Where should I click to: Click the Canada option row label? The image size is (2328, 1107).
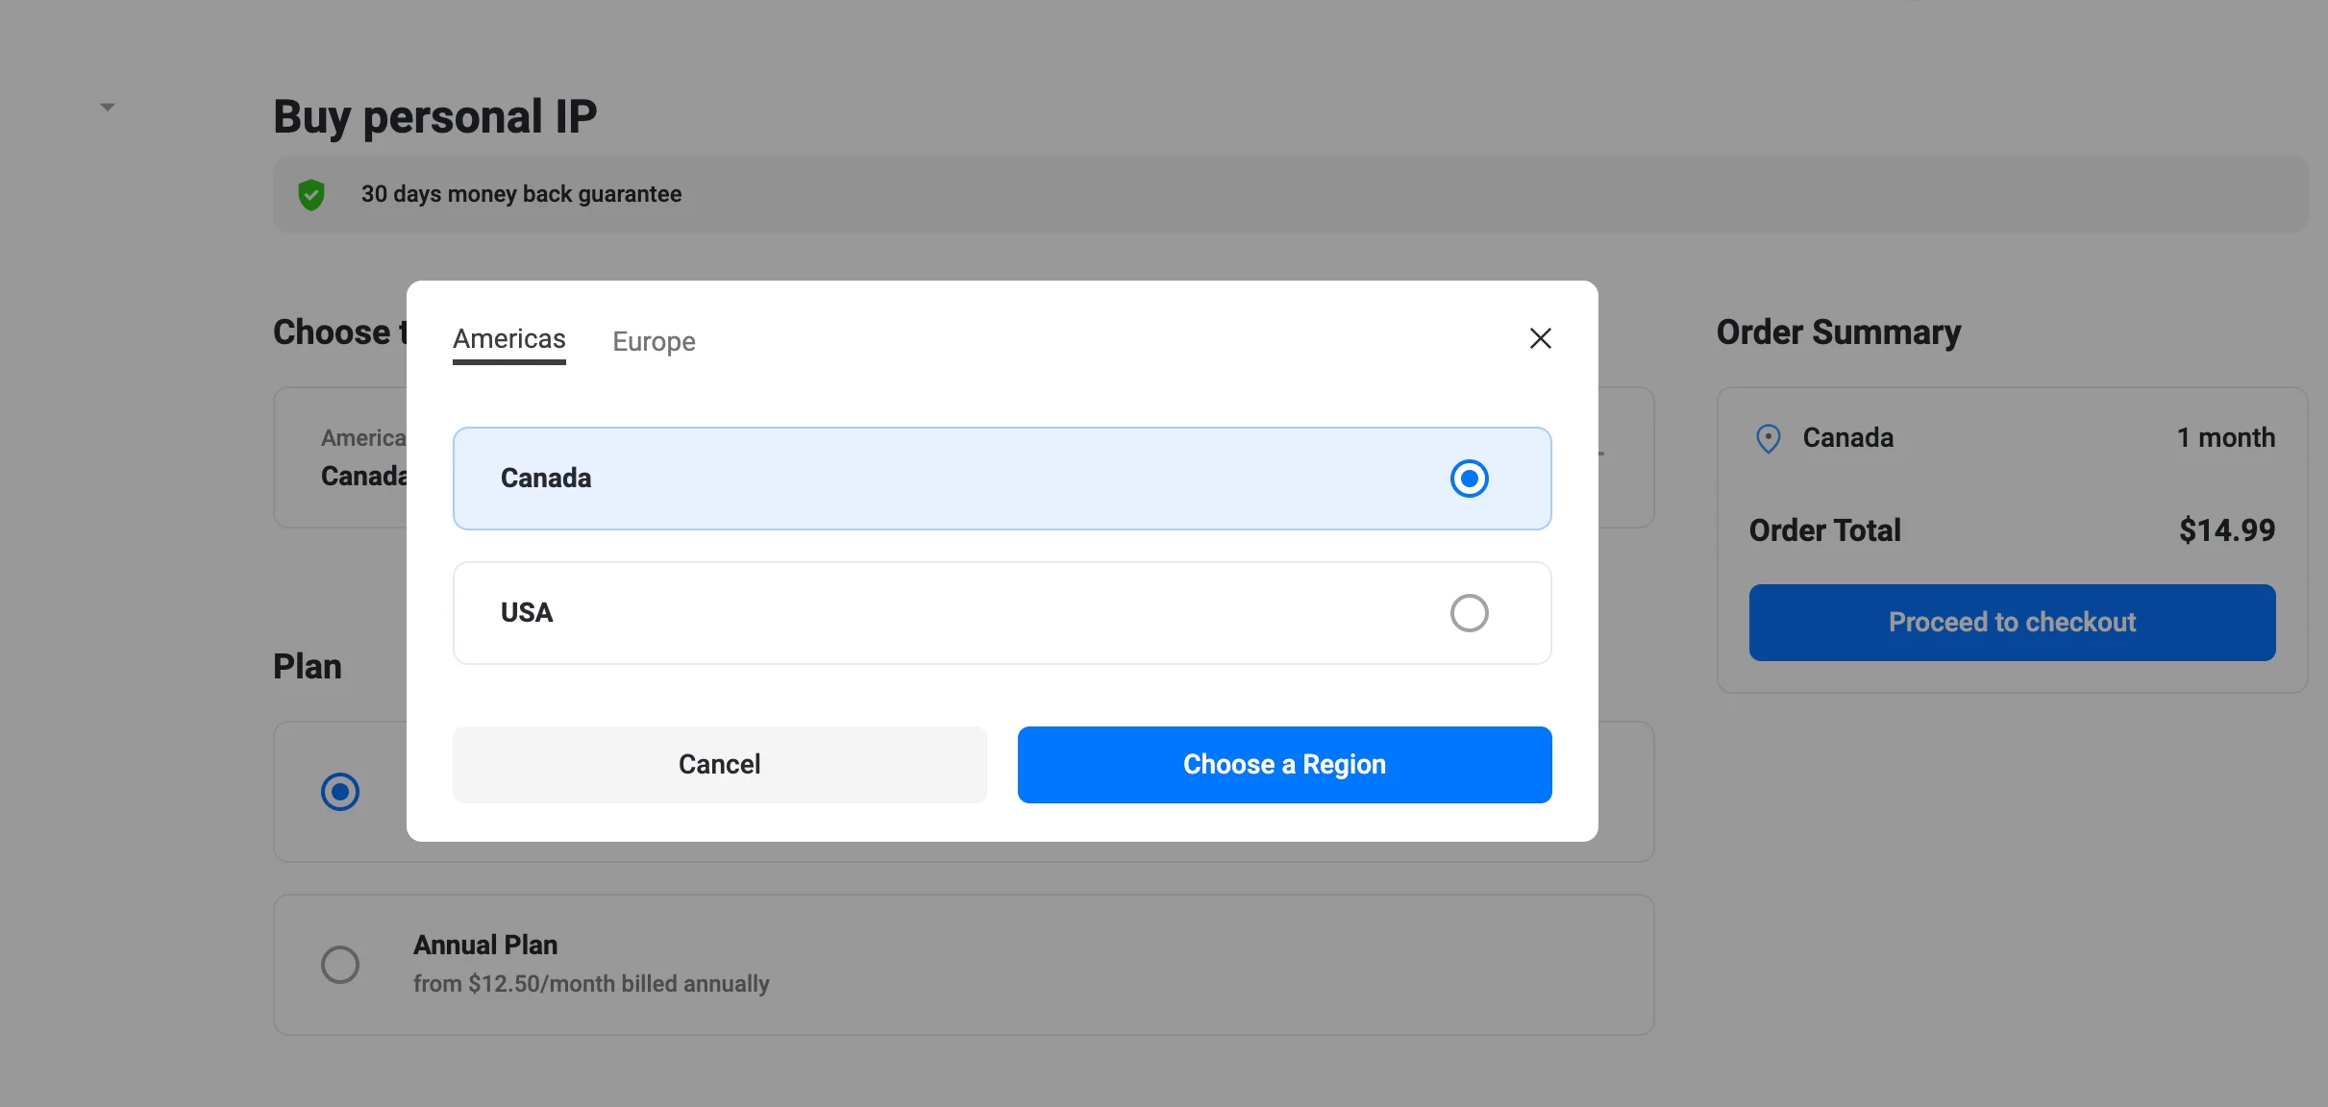pyautogui.click(x=546, y=479)
